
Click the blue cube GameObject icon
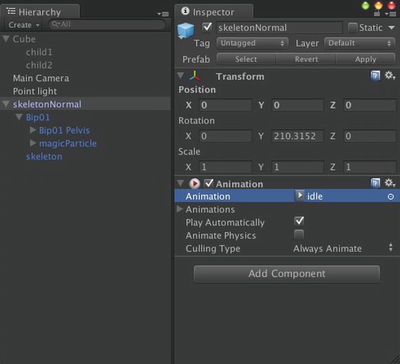coord(186,30)
